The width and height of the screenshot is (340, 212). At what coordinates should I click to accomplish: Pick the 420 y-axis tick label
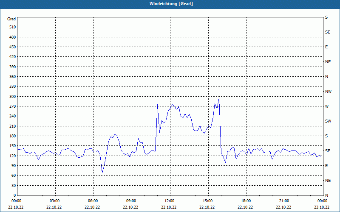pos(13,57)
